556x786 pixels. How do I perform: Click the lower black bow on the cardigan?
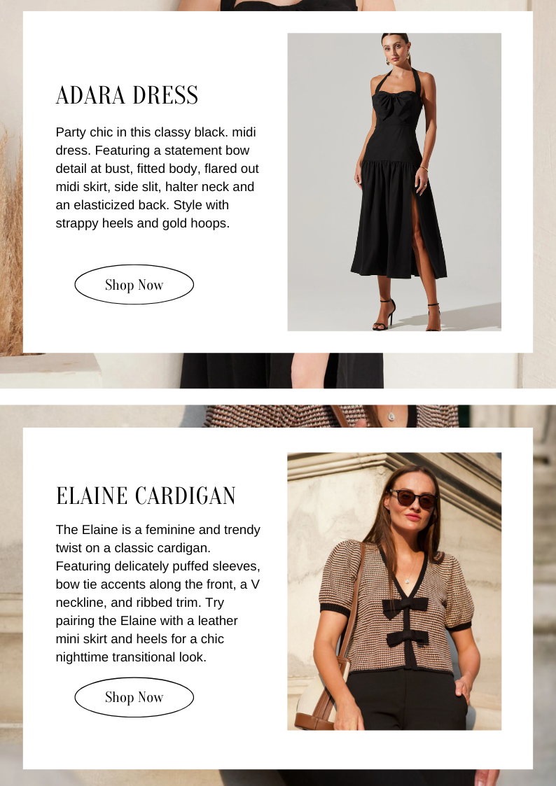point(407,638)
